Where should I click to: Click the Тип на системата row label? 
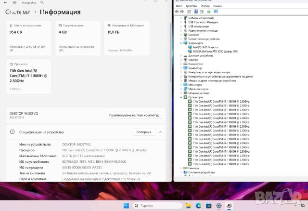coord(32,173)
